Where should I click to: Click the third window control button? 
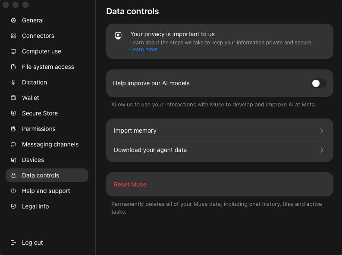pos(25,5)
